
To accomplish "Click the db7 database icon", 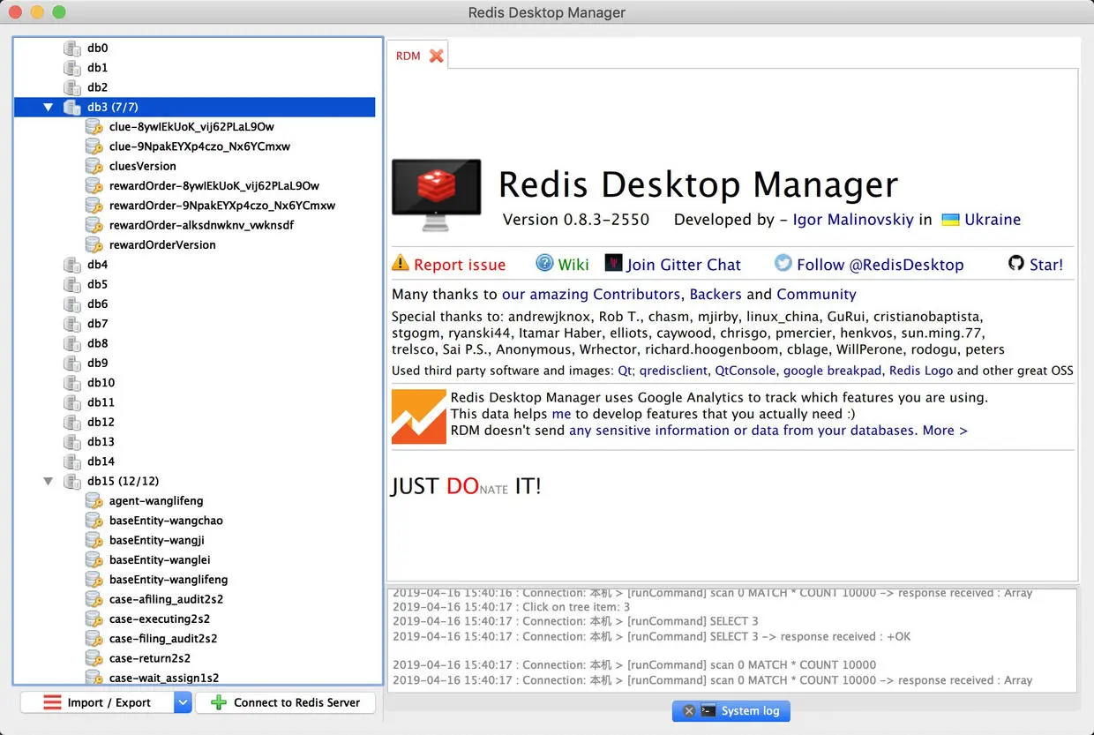I will [x=72, y=324].
